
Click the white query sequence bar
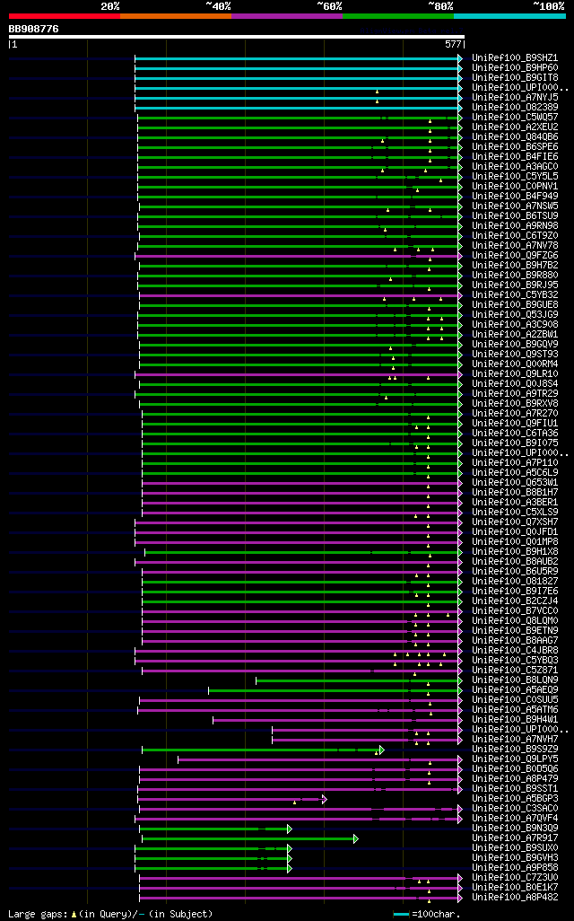coord(237,37)
